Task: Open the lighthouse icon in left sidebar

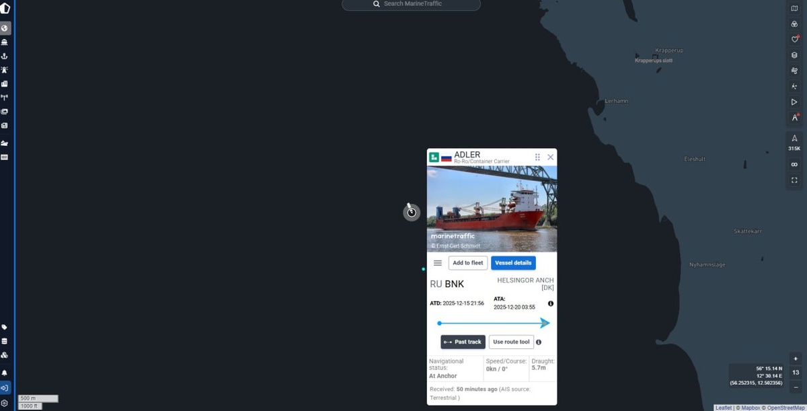Action: pos(5,70)
